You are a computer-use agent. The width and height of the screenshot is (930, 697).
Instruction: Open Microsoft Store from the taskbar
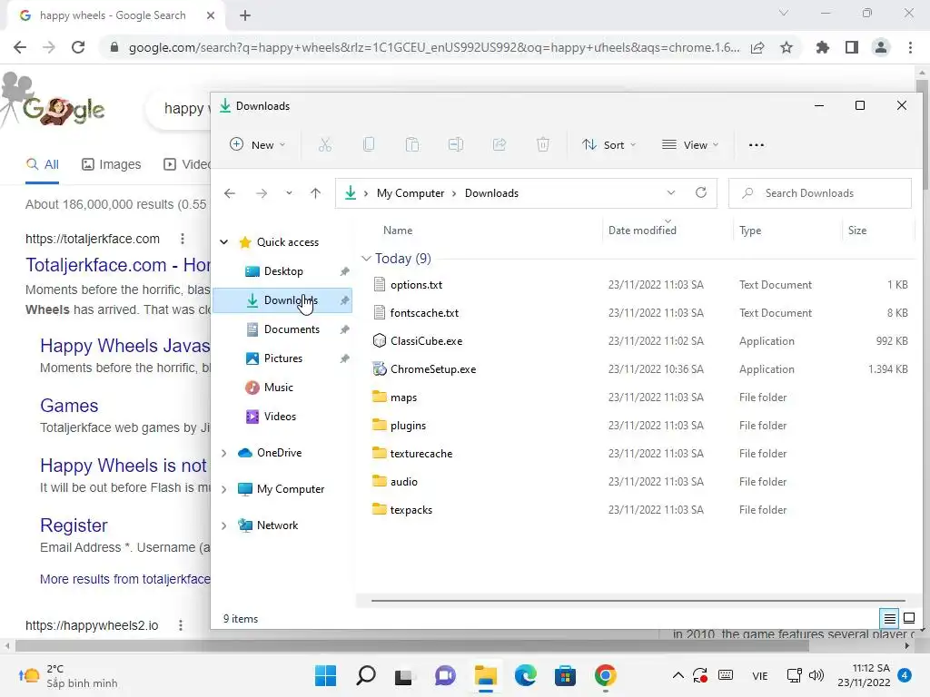click(565, 675)
